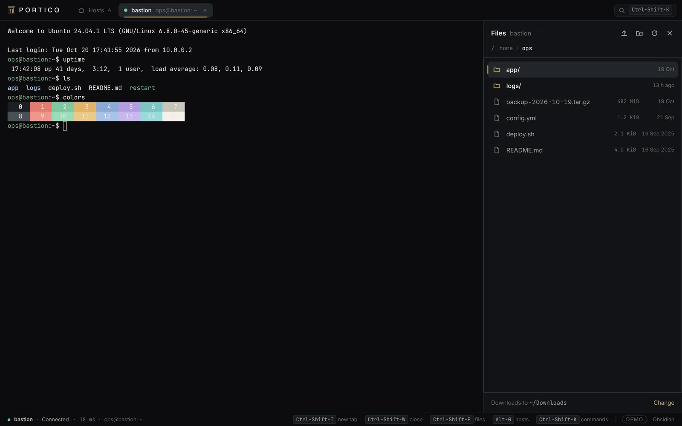Screen dimensions: 682x426
Task: Click 'restart' in the ls output
Action: pyautogui.click(x=142, y=88)
